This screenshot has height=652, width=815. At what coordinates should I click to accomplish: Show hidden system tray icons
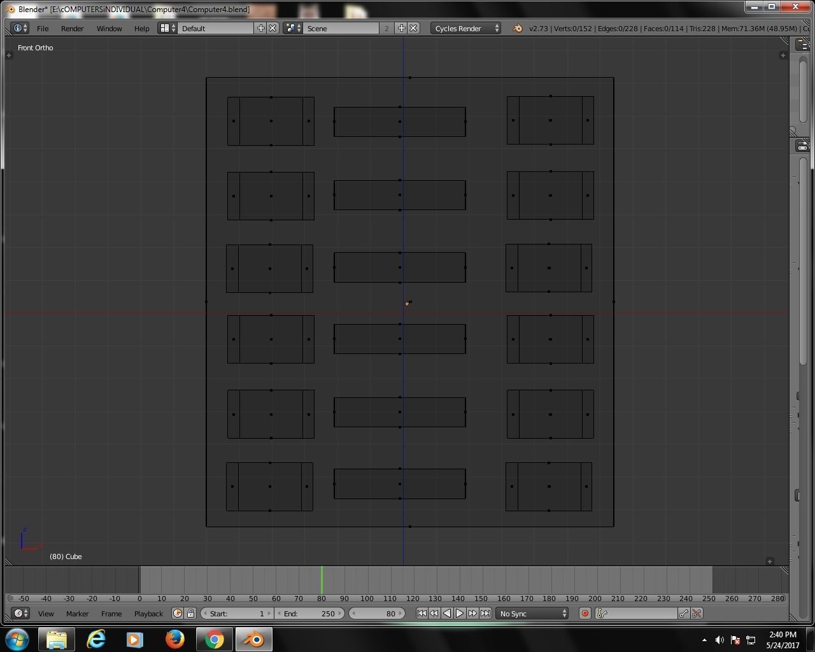point(704,640)
